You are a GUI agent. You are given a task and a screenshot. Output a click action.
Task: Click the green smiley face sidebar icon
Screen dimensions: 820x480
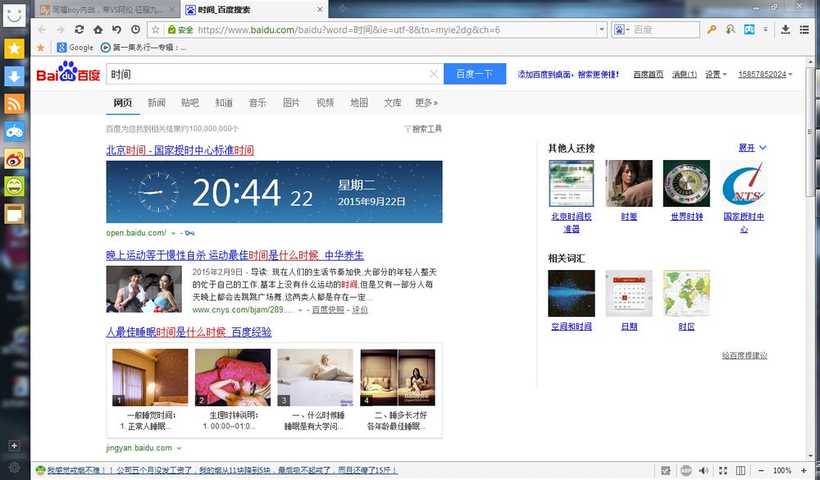14,186
